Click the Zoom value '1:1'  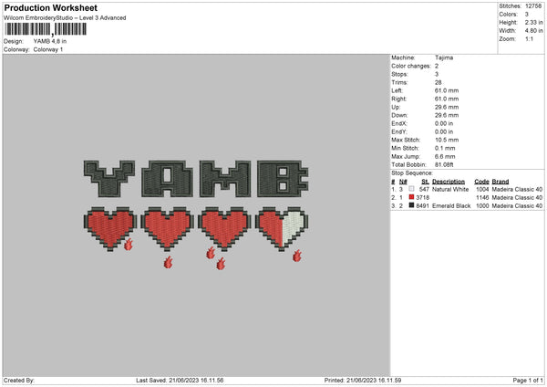tap(529, 38)
